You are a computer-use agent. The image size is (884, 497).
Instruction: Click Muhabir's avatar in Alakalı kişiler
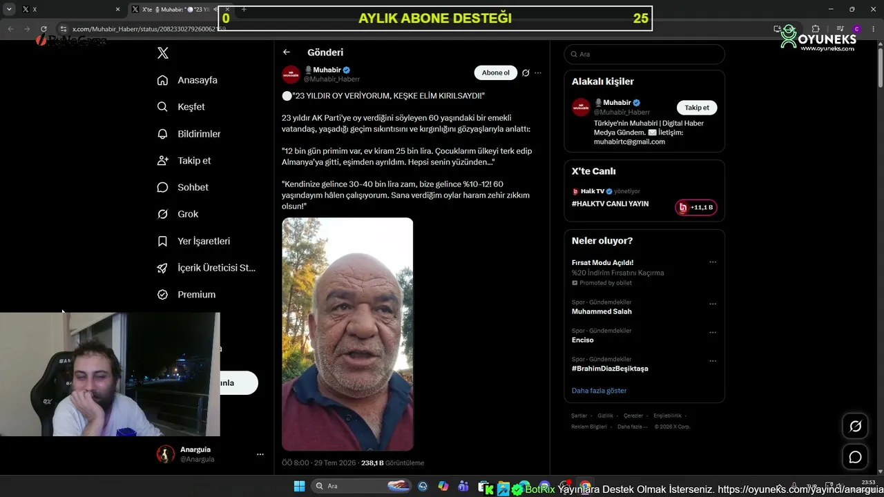[581, 108]
